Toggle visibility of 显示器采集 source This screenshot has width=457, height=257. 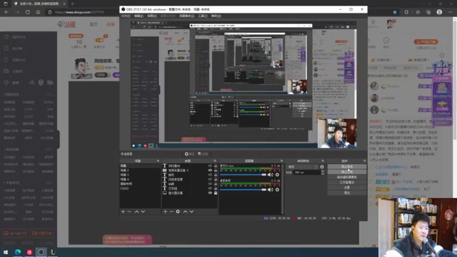[x=210, y=193]
